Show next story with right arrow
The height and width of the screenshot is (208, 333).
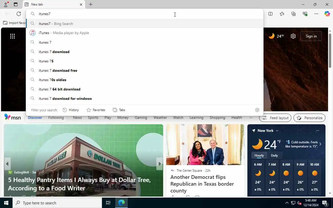click(x=159, y=164)
